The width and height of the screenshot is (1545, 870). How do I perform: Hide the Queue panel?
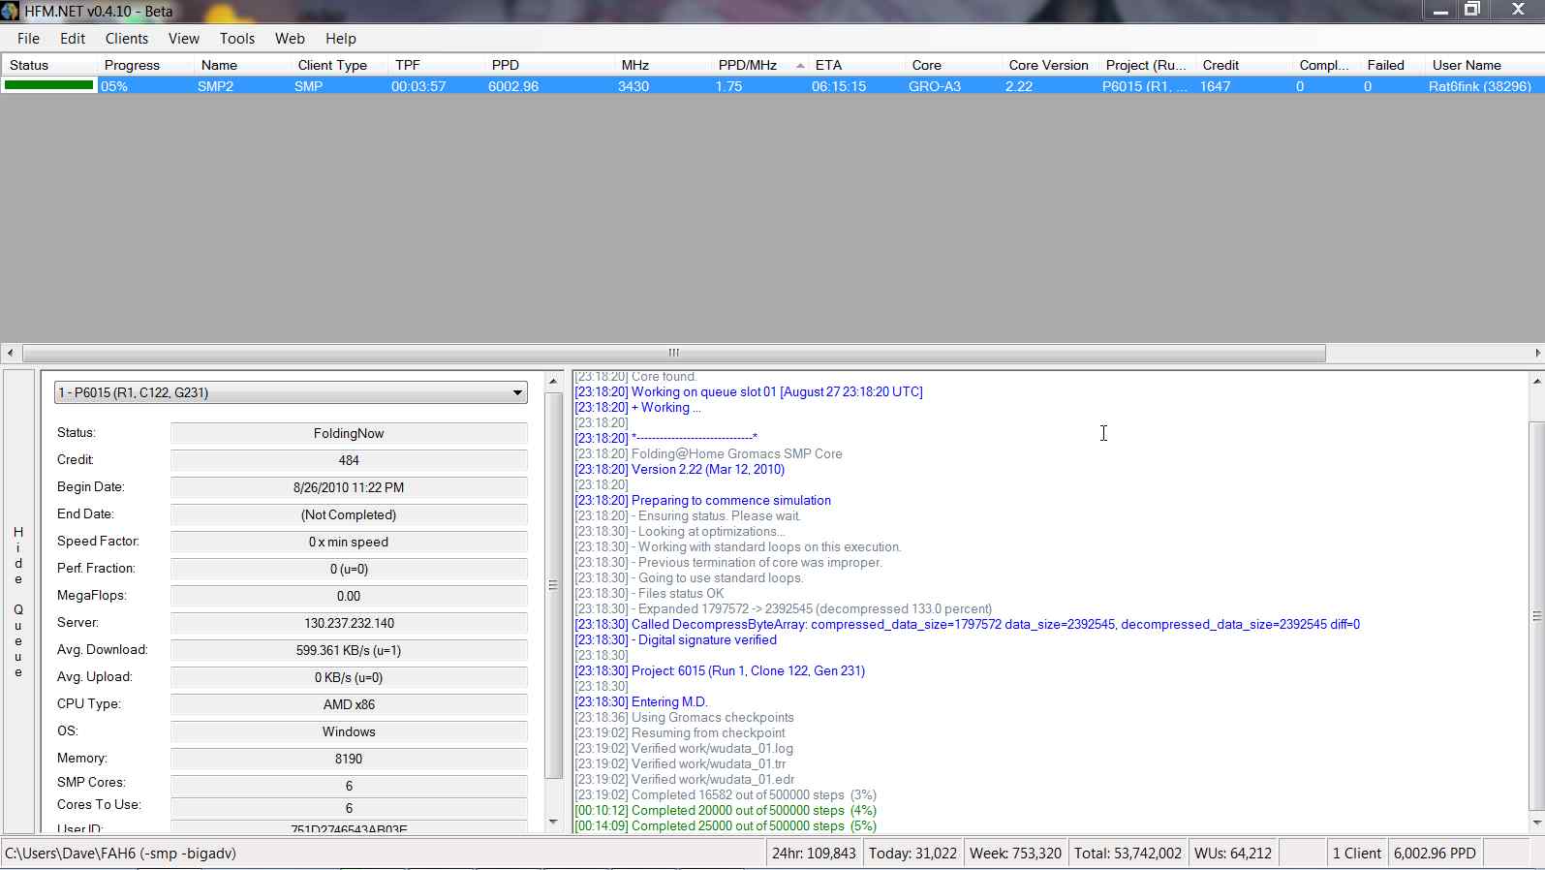18,602
